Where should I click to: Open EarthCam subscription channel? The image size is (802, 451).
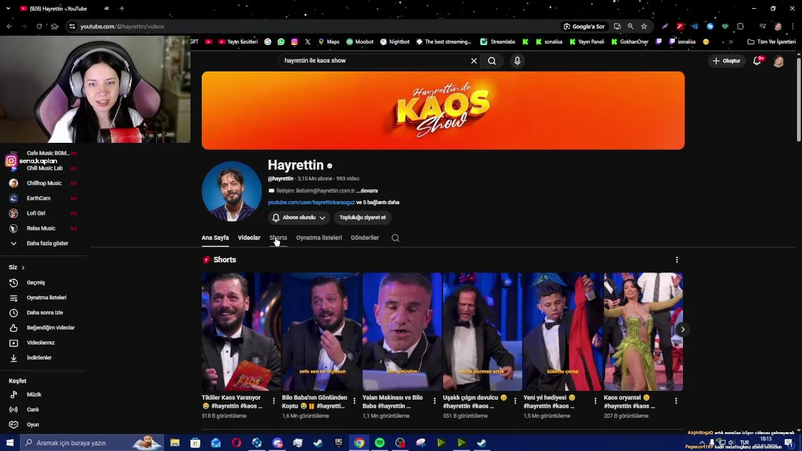point(43,198)
